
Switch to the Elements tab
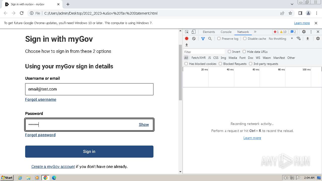click(x=209, y=32)
